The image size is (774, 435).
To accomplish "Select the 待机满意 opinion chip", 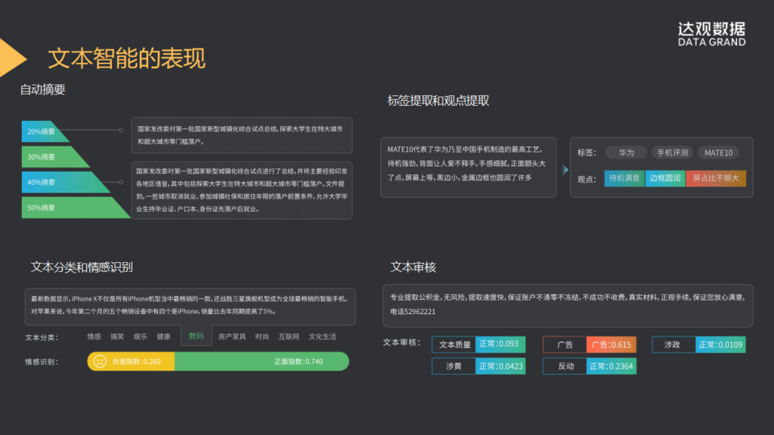I will click(624, 179).
